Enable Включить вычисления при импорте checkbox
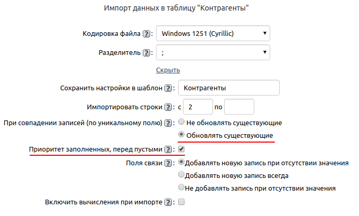The height and width of the screenshot is (216, 359). pyautogui.click(x=181, y=202)
